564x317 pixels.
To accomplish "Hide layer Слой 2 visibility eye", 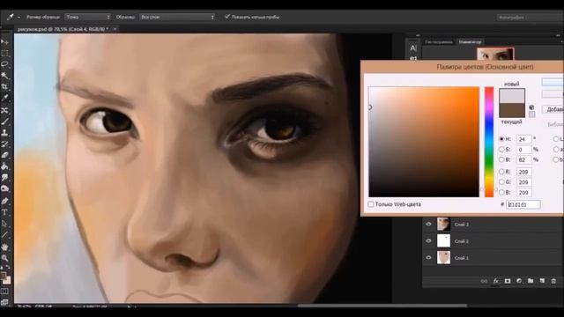I will pos(428,240).
